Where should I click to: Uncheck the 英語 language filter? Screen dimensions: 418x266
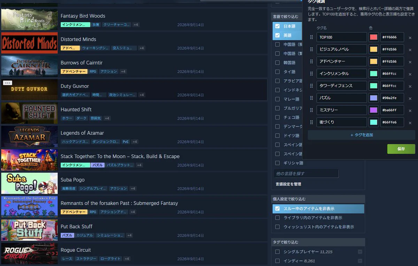(277, 35)
